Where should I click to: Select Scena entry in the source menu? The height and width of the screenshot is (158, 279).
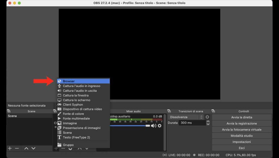83,133
